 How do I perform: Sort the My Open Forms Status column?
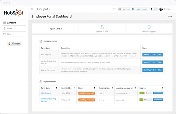94,88
